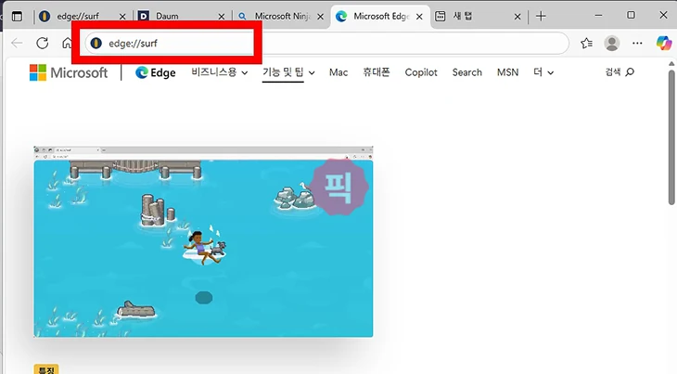
Task: Switch to the Microsoft Ninja search tab
Action: tap(278, 17)
